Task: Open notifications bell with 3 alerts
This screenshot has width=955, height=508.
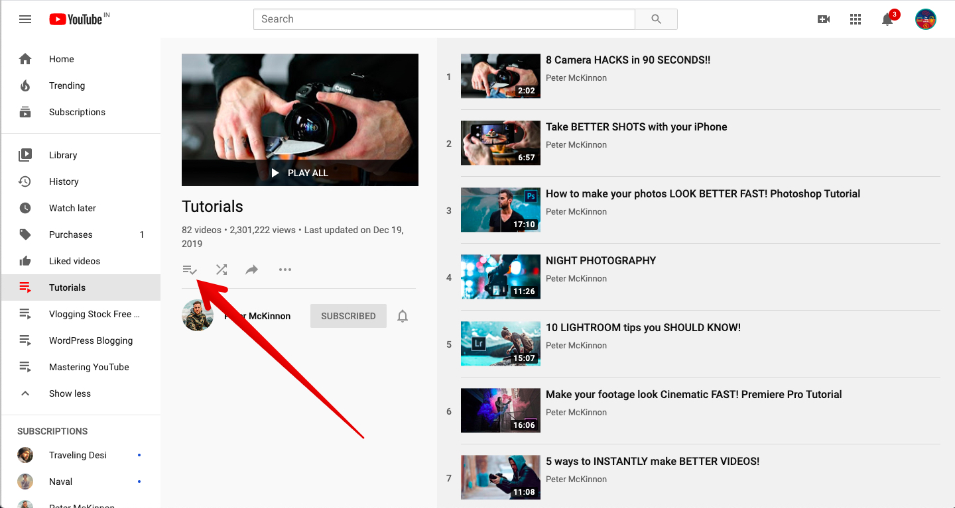Action: pos(888,19)
